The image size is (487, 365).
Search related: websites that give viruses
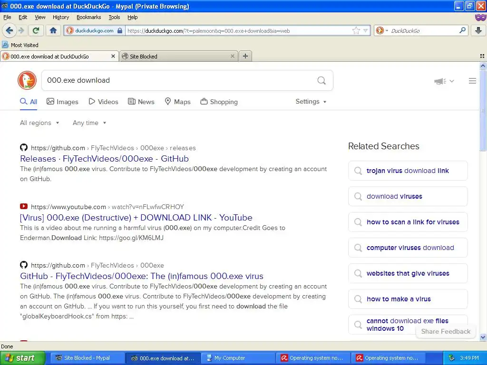(408, 273)
